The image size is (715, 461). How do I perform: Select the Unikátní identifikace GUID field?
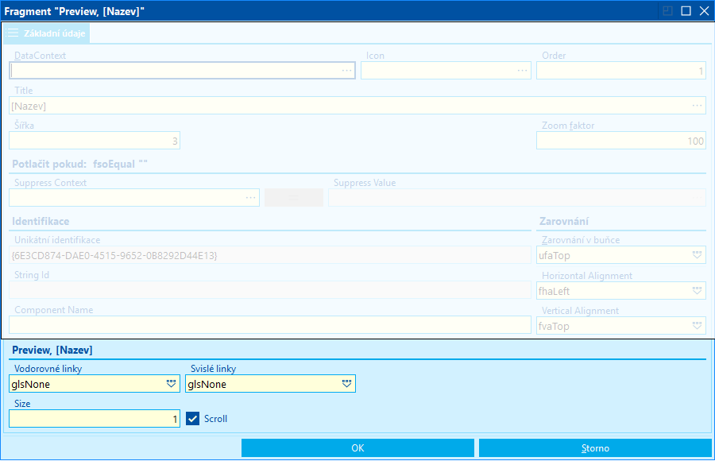(x=270, y=255)
